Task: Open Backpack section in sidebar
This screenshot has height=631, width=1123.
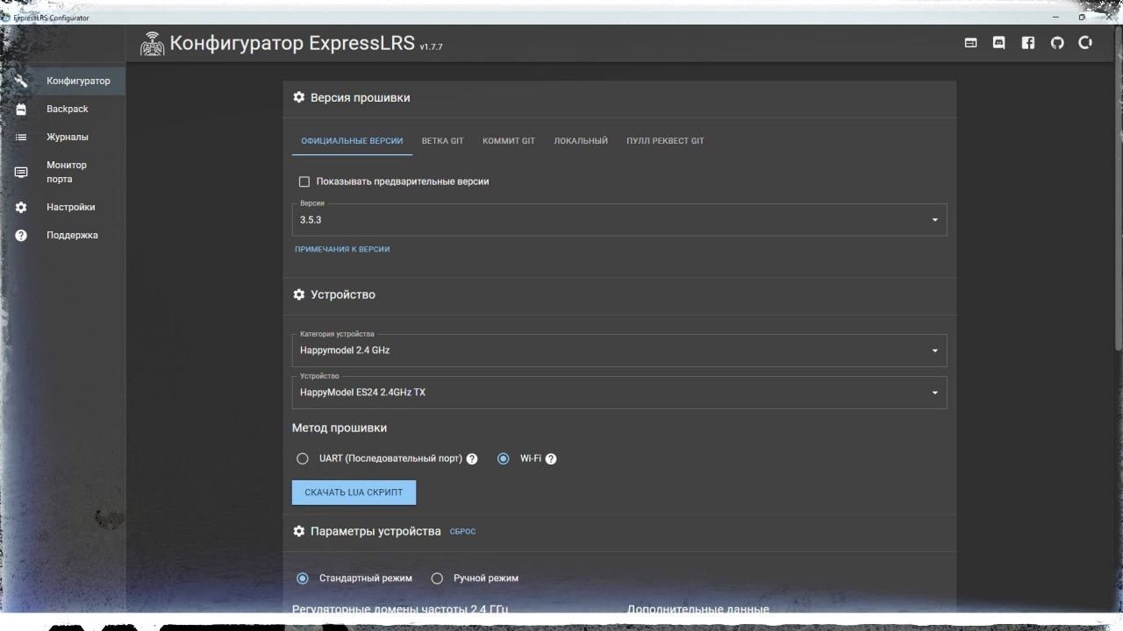Action: [x=67, y=109]
